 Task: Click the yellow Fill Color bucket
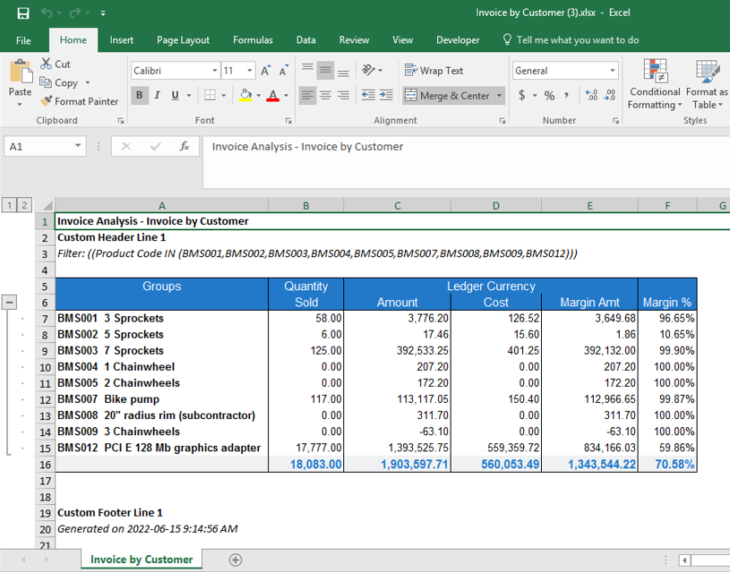pos(245,96)
